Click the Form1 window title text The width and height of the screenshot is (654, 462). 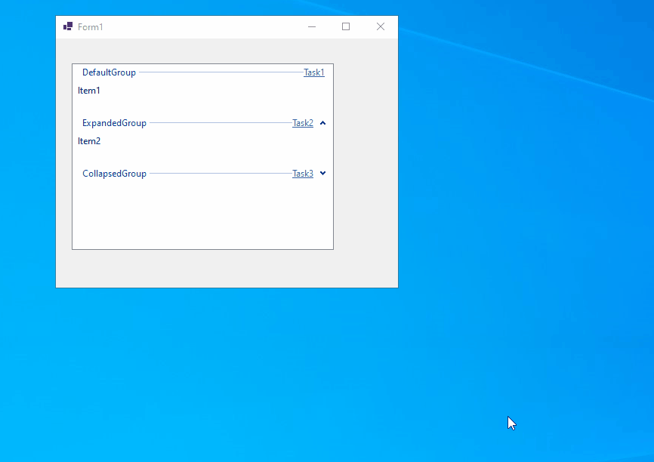92,26
